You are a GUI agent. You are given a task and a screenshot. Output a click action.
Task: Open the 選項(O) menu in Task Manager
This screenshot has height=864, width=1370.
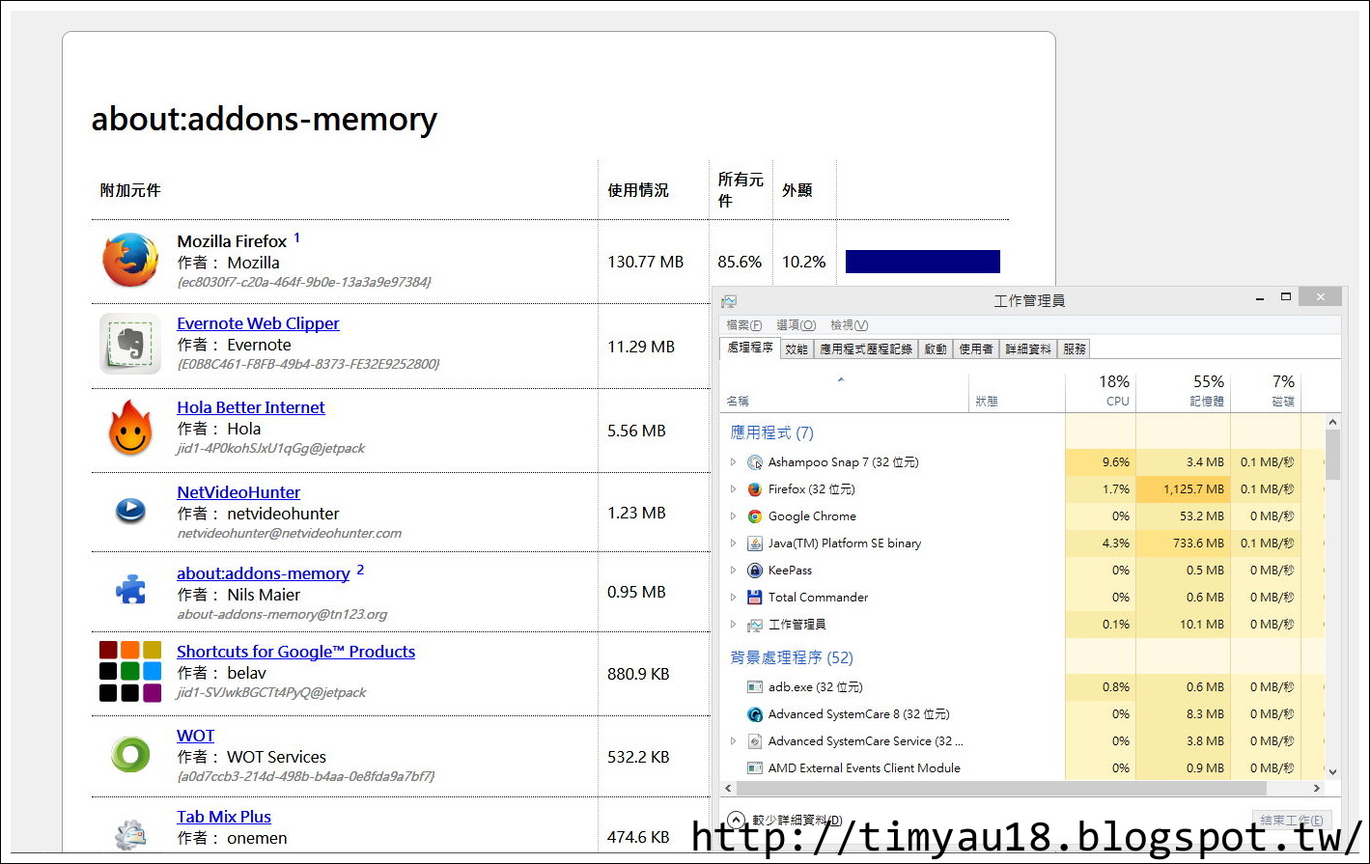coord(797,325)
